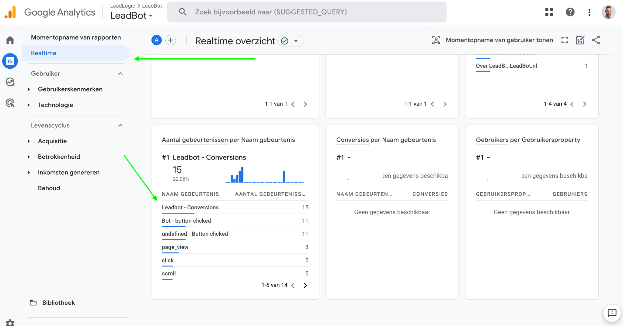Open the Home icon in left rail
The width and height of the screenshot is (623, 326).
coord(10,40)
